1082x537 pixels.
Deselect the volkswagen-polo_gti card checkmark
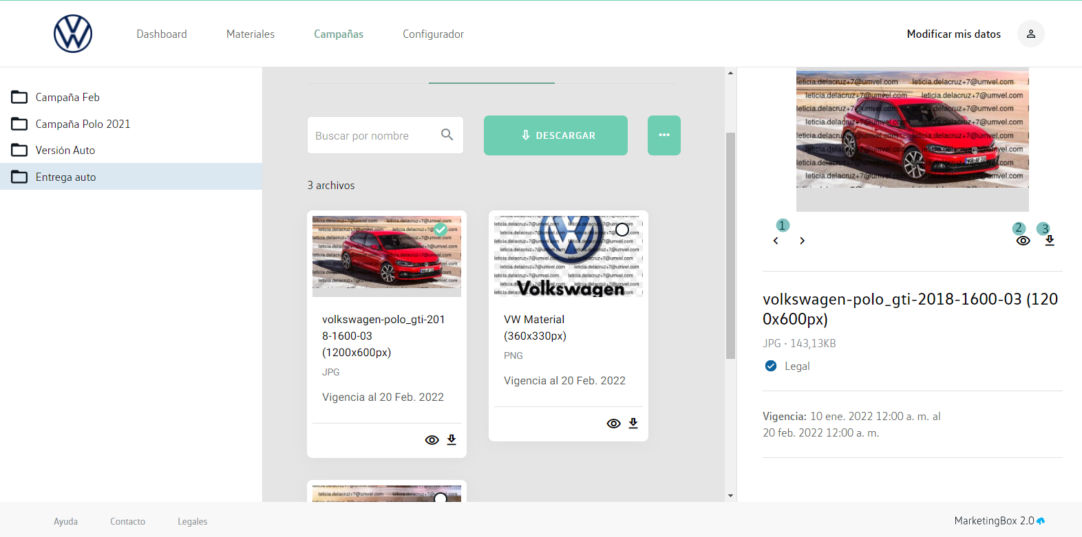click(x=441, y=229)
